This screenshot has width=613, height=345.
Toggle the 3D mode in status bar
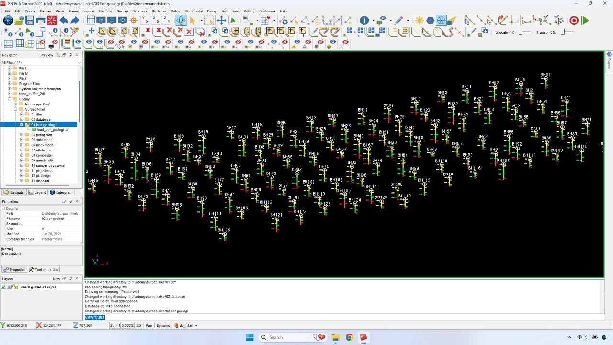coord(139,325)
